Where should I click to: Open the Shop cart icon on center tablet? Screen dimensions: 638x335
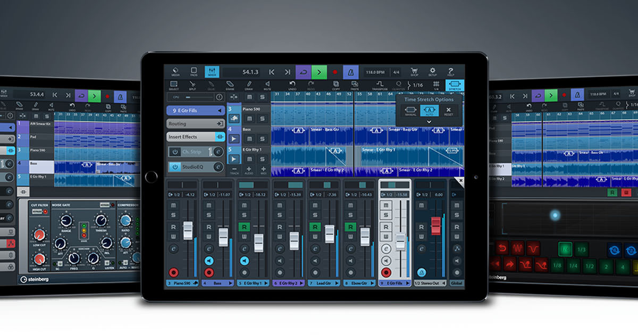coord(414,72)
